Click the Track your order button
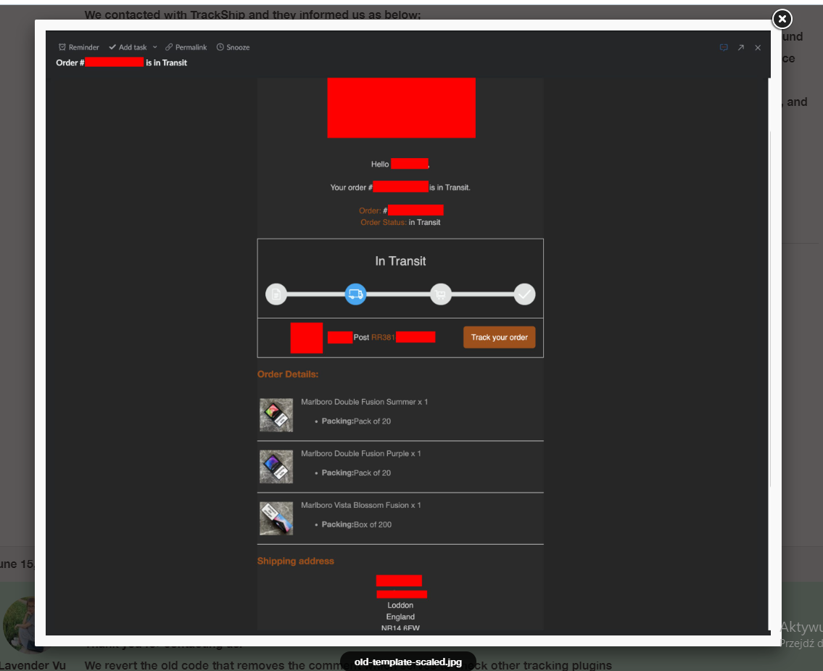The height and width of the screenshot is (671, 823). pos(499,337)
